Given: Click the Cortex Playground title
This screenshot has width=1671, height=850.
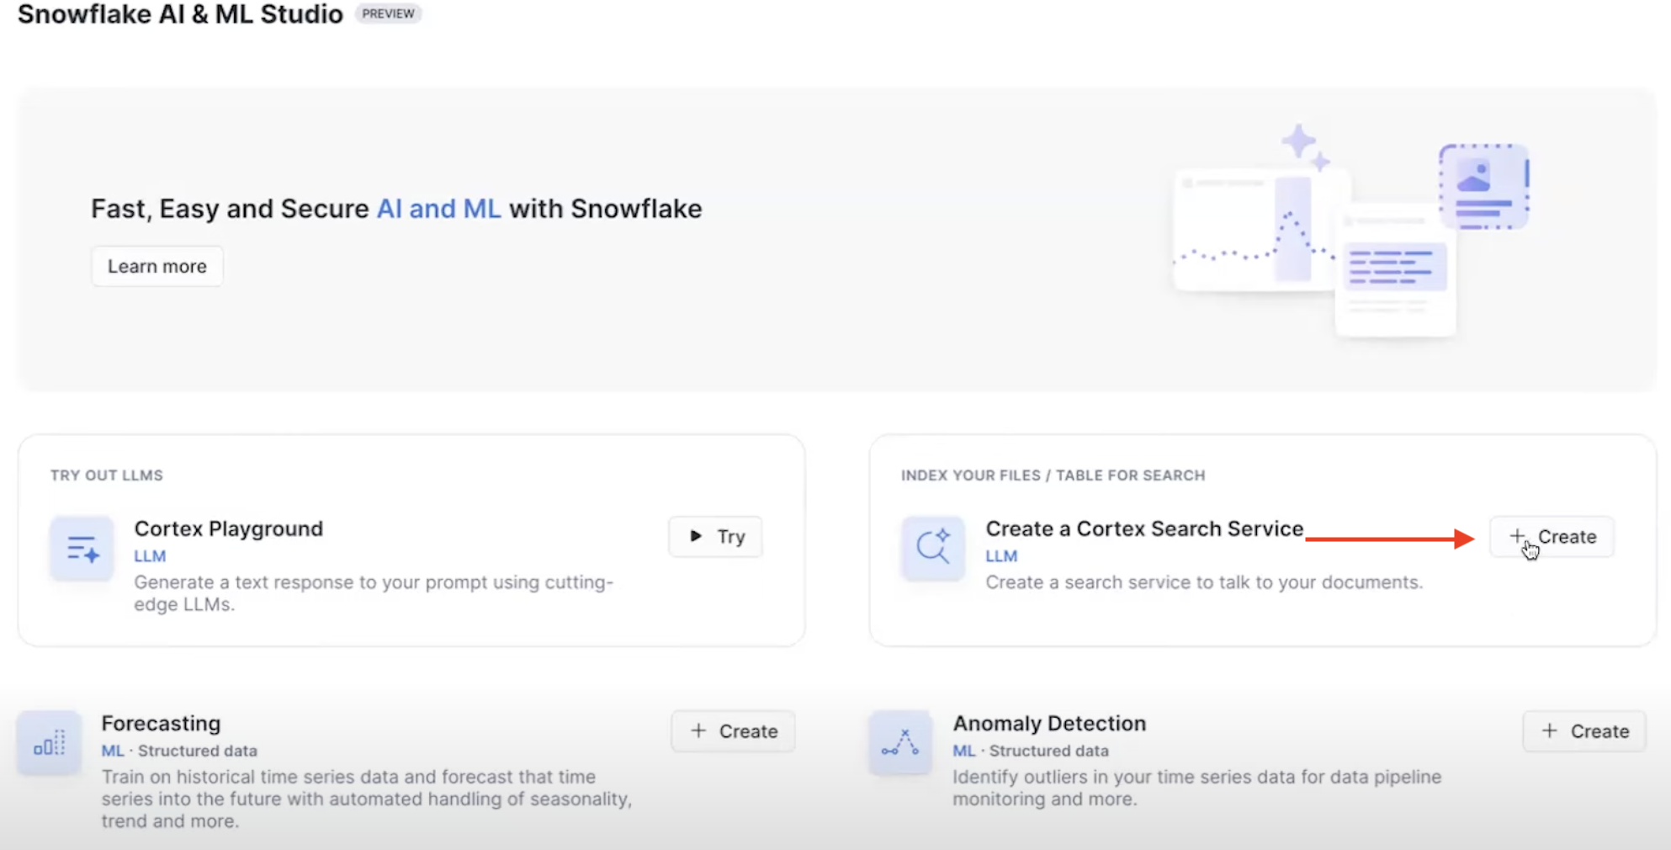Looking at the screenshot, I should point(229,529).
